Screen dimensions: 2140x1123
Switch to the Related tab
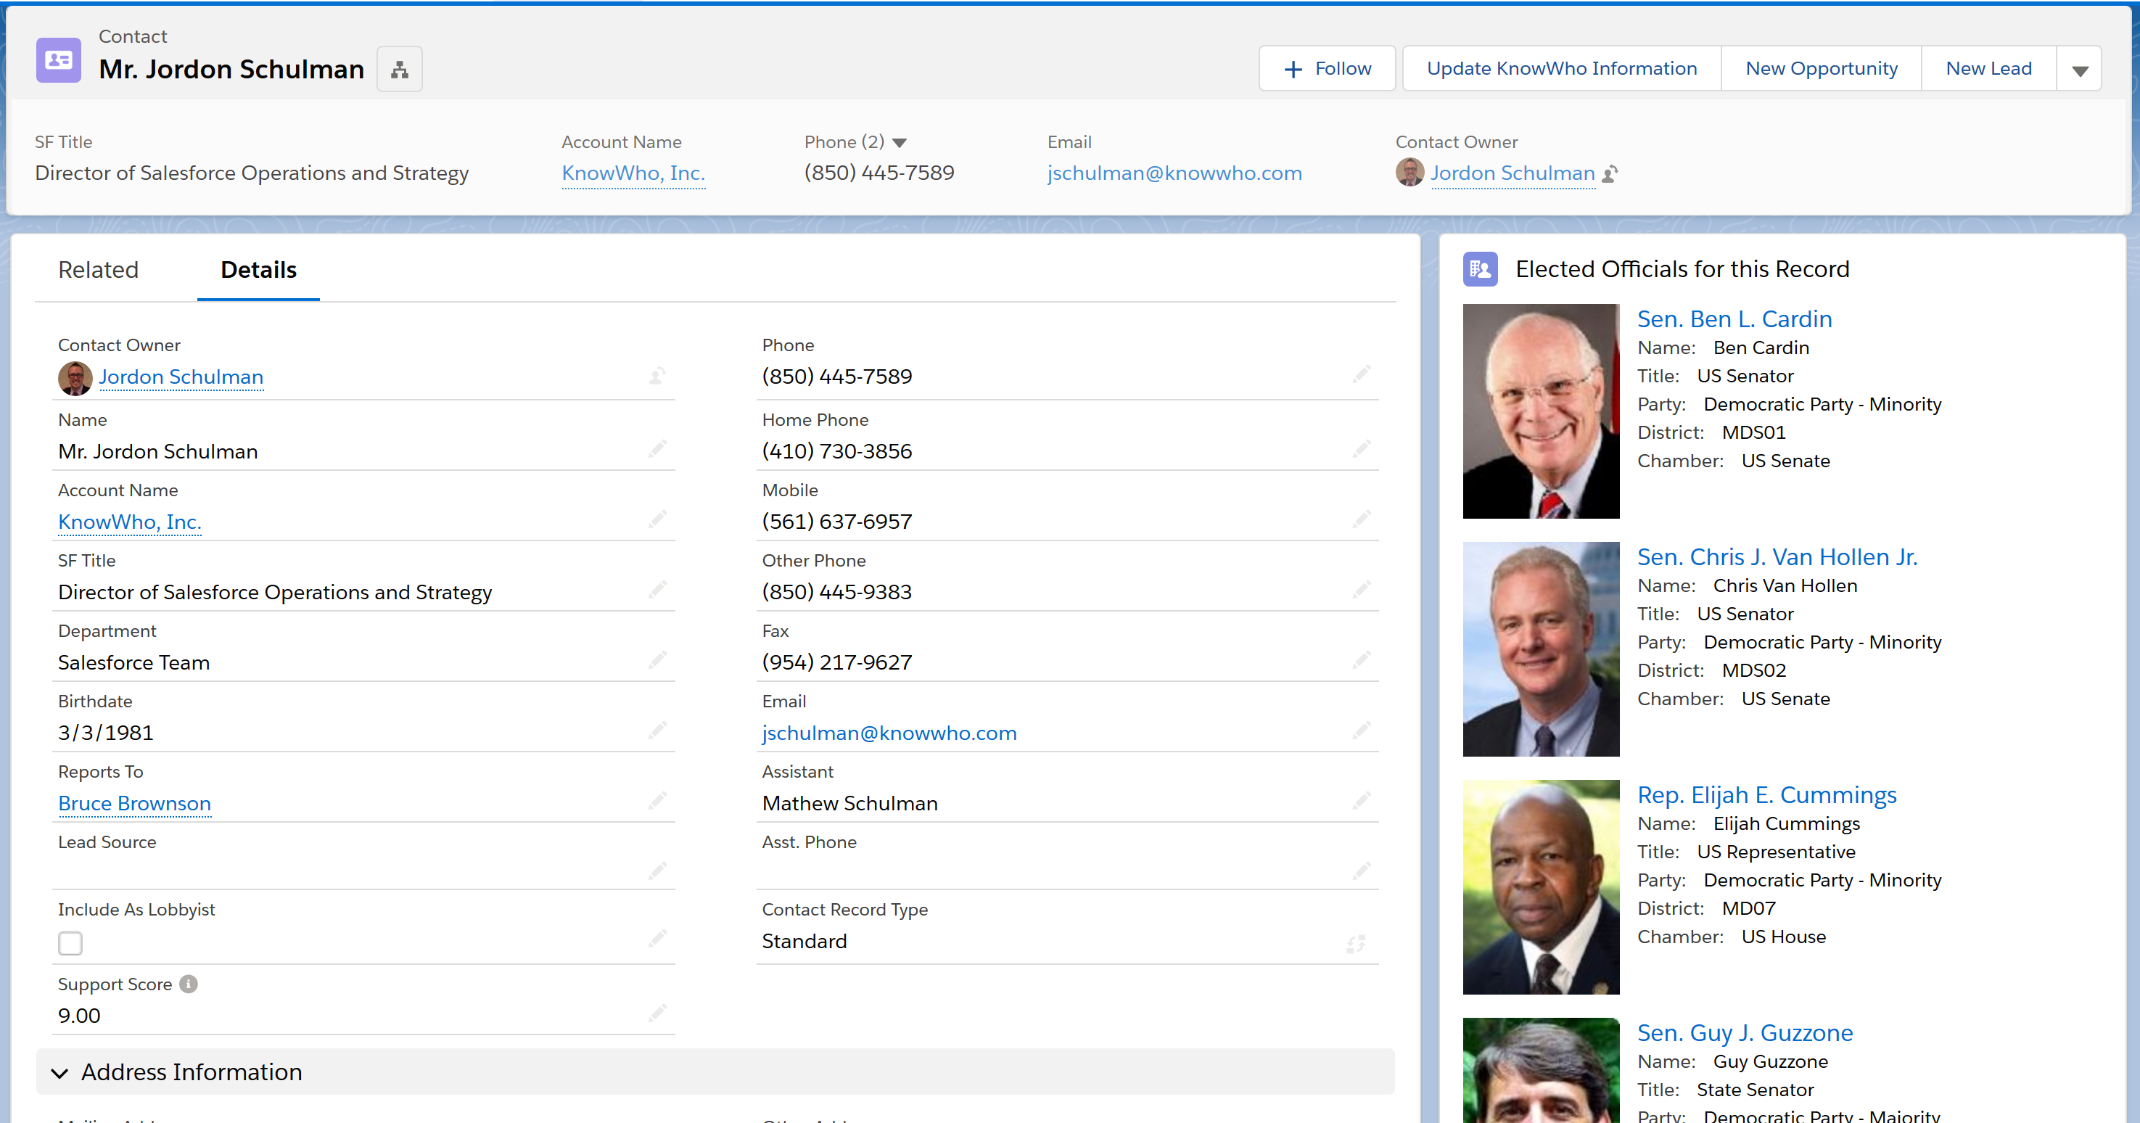(98, 270)
